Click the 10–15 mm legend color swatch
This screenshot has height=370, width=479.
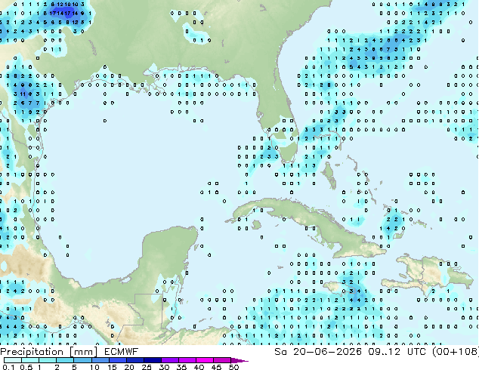100,360
